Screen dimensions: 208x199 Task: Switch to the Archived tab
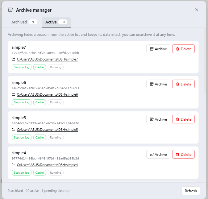pyautogui.click(x=24, y=22)
